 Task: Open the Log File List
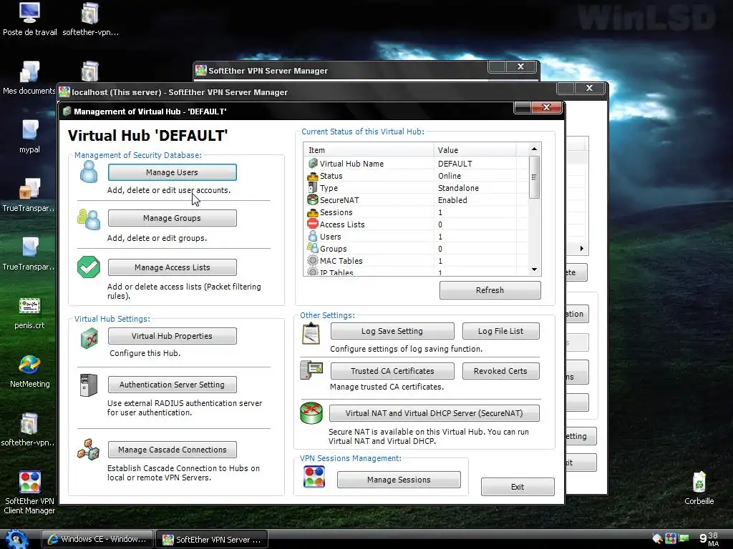coord(500,331)
